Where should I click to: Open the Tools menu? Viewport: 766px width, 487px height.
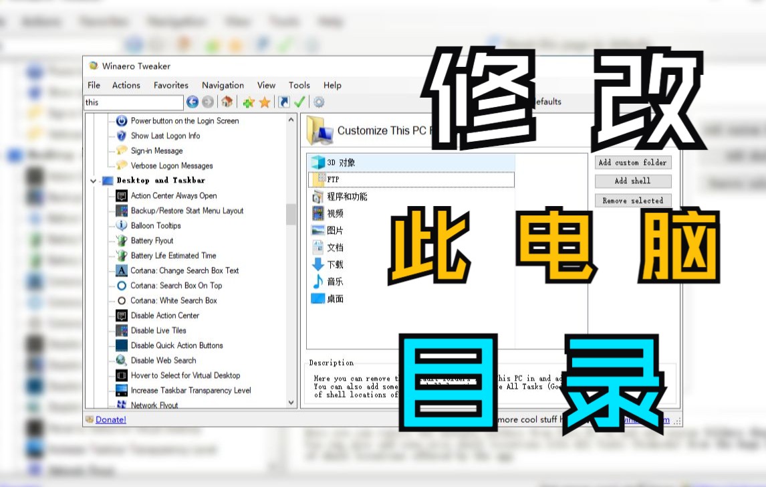point(299,85)
